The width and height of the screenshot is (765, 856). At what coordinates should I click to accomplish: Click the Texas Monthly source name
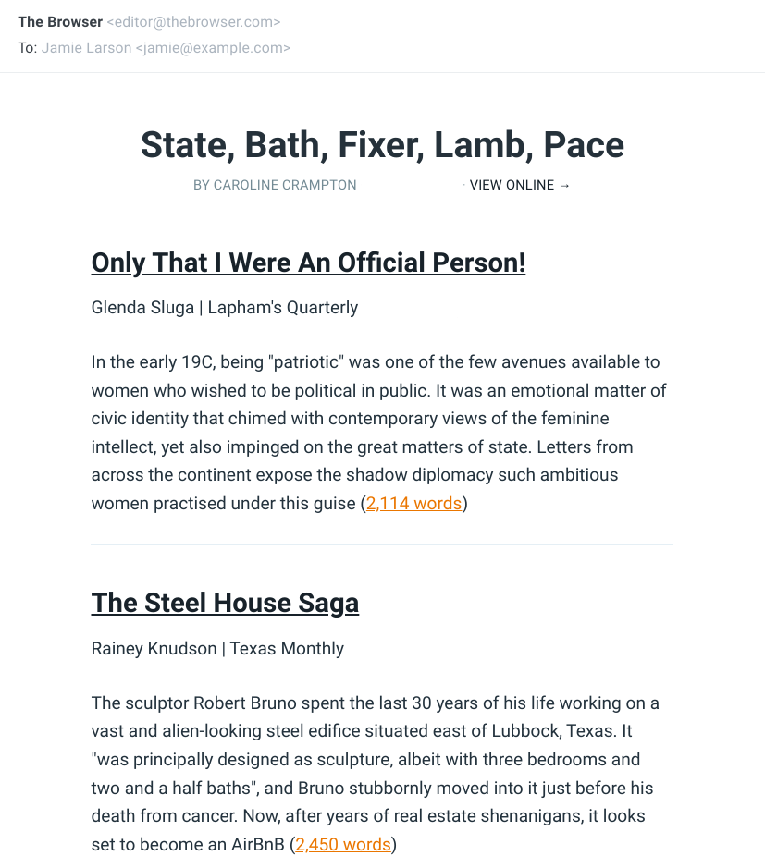287,648
